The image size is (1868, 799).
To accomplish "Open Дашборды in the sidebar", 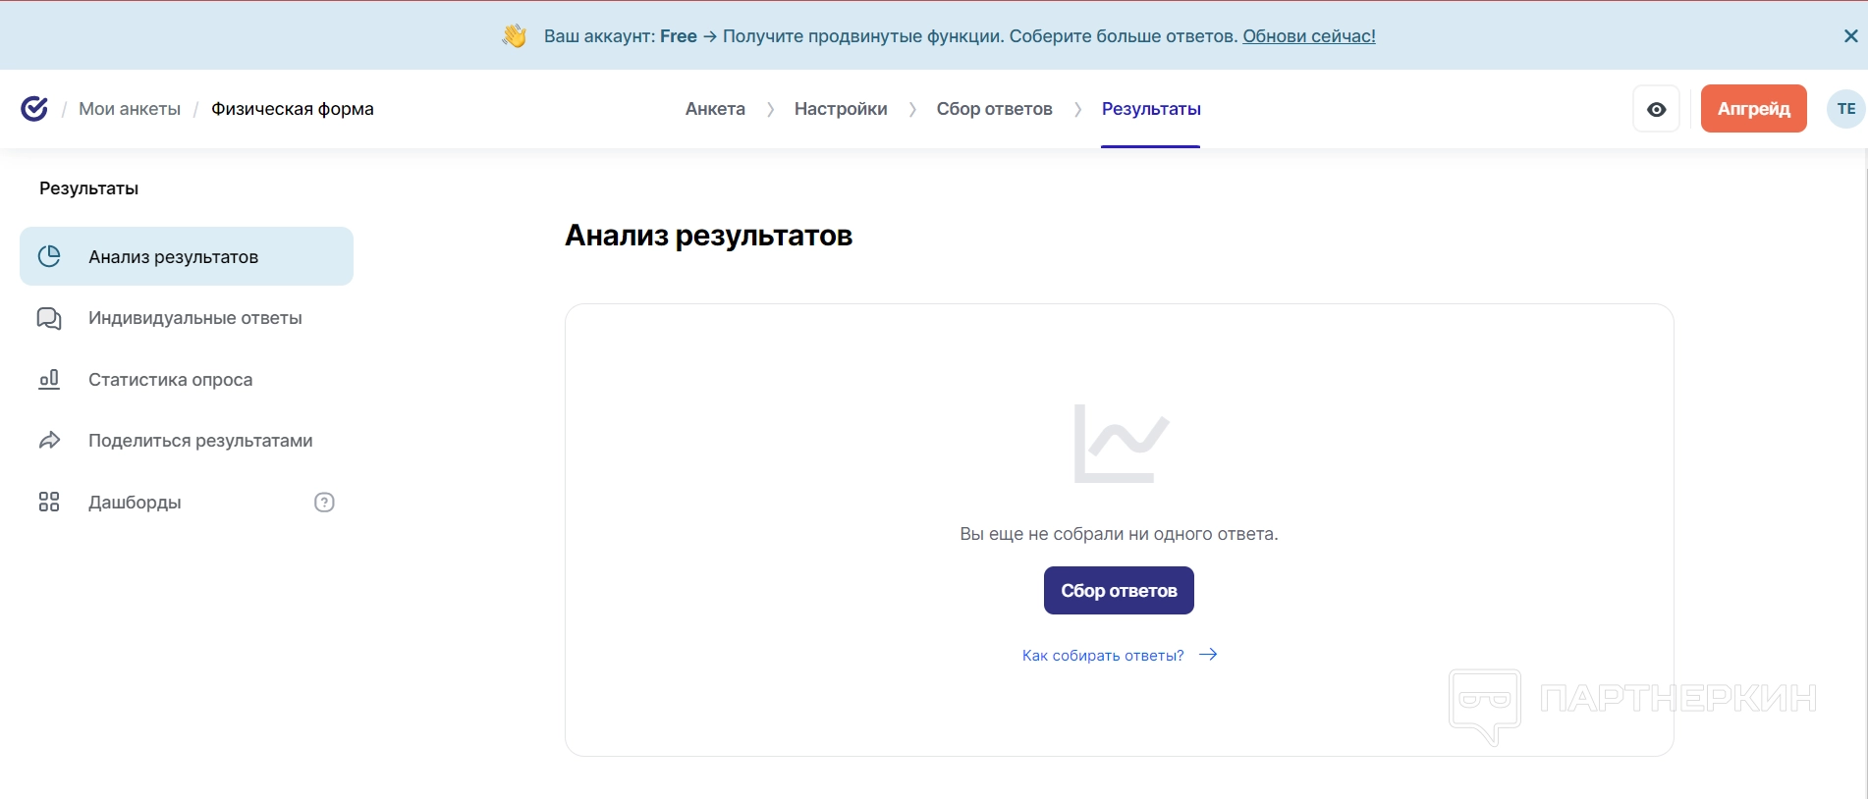I will click(135, 503).
